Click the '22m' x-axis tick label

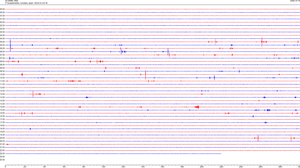[x=221, y=167]
